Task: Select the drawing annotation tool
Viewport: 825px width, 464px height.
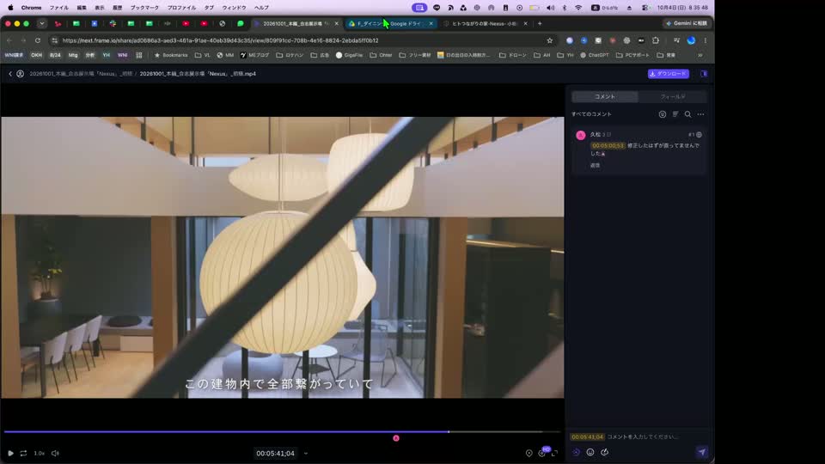Action: coord(604,453)
